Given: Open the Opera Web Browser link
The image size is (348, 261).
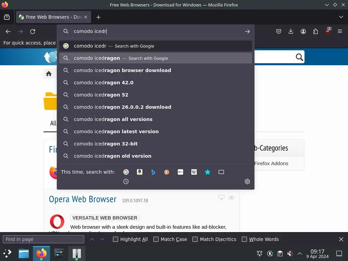Looking at the screenshot, I should coord(83,199).
